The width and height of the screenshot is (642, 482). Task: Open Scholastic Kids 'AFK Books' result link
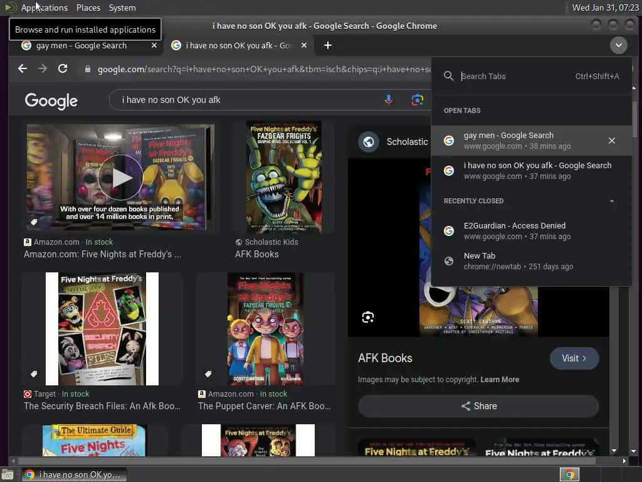(x=256, y=254)
